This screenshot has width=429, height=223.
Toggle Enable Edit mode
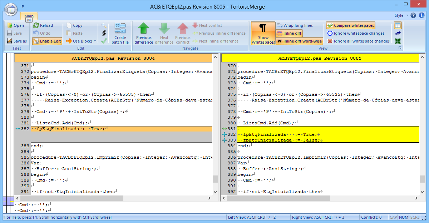click(47, 41)
